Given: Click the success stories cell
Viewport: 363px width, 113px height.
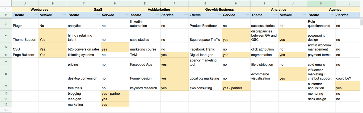Looking at the screenshot, I should 264,23.
